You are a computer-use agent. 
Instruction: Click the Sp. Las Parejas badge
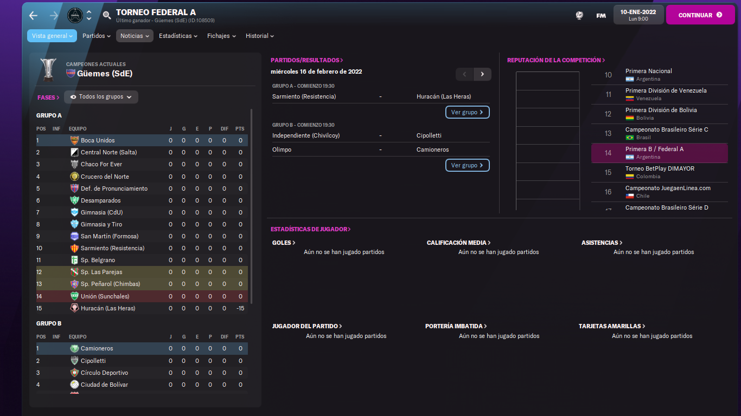pos(74,272)
